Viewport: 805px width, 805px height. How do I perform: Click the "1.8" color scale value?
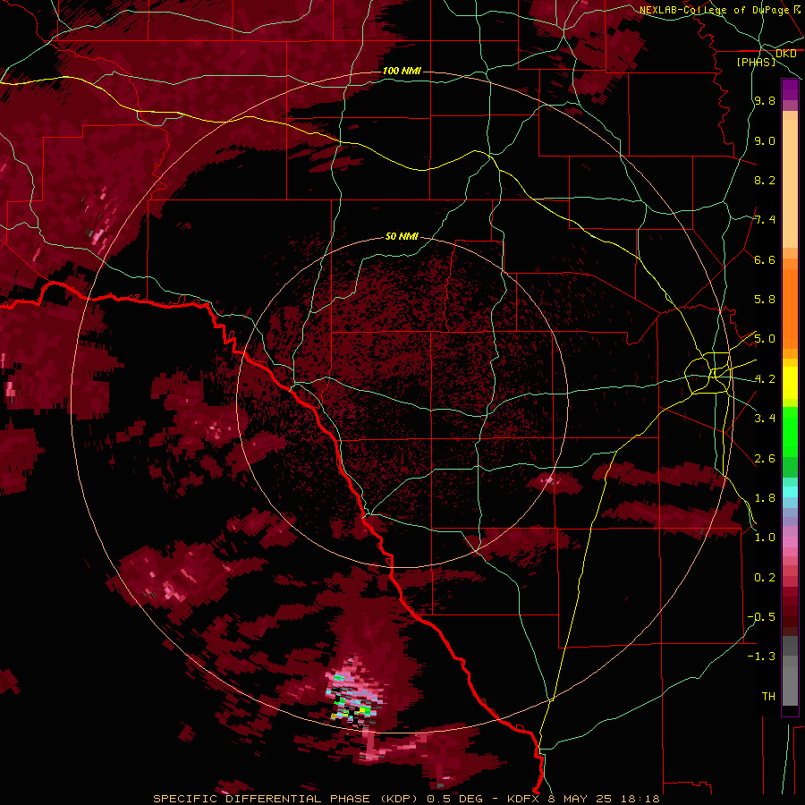[765, 498]
